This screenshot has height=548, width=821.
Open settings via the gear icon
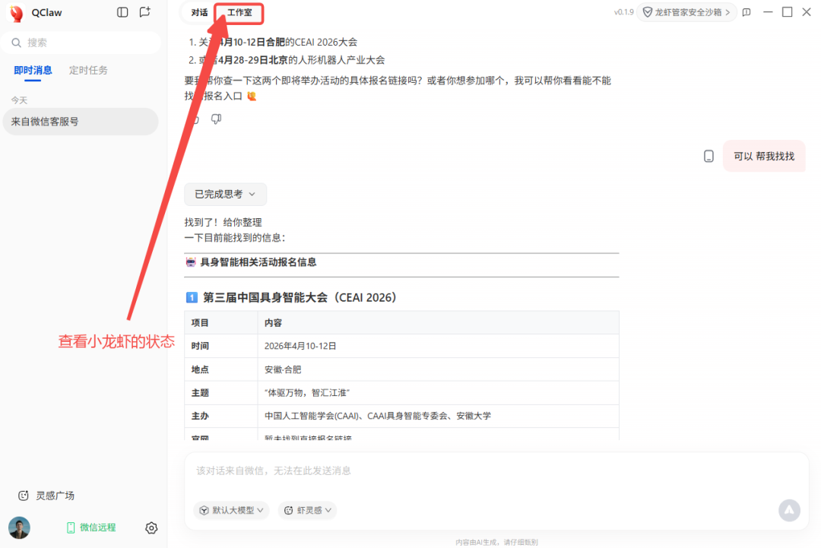tap(151, 527)
